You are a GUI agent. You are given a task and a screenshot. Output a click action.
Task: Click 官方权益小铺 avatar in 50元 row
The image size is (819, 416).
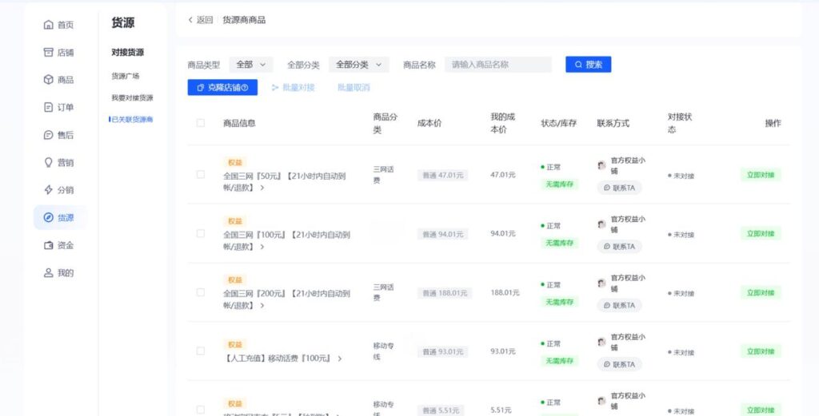[601, 165]
